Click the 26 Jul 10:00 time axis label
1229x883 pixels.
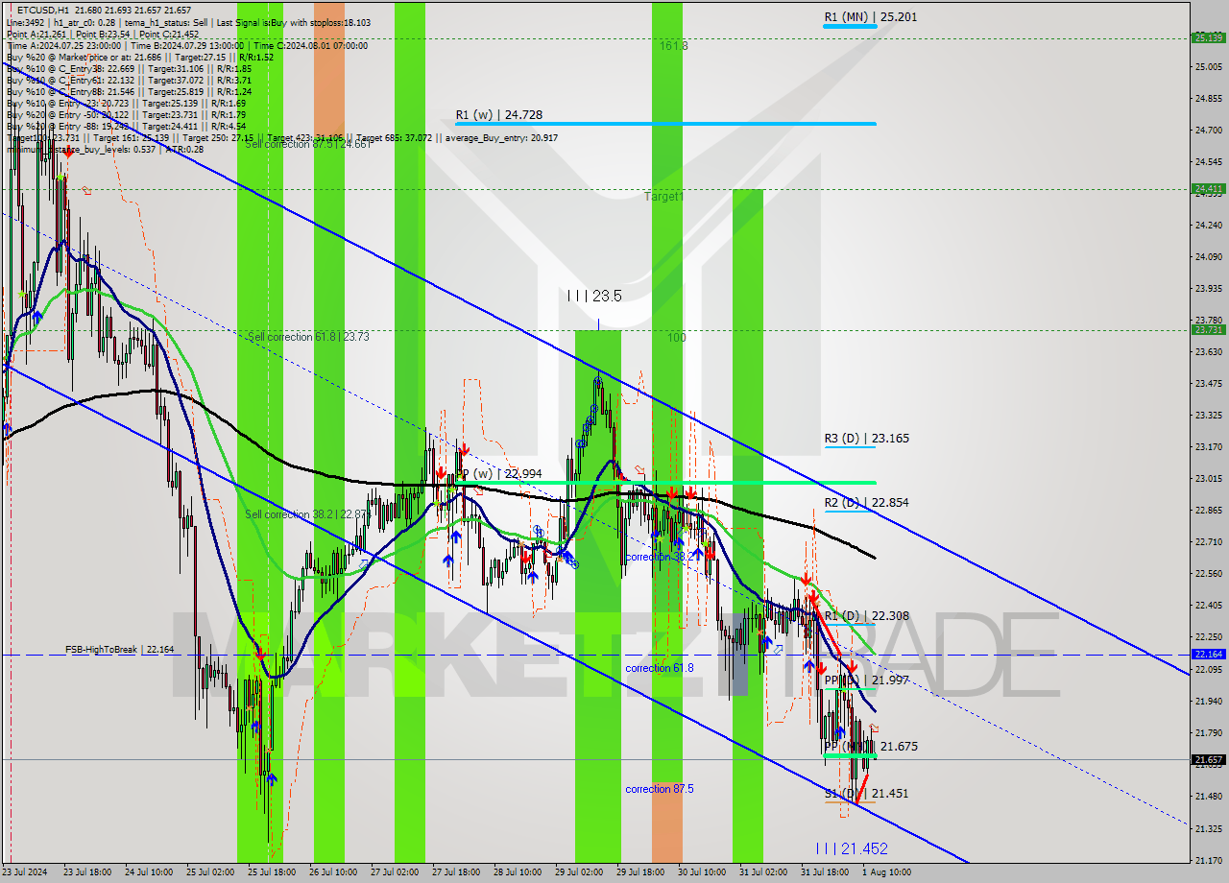tap(331, 872)
